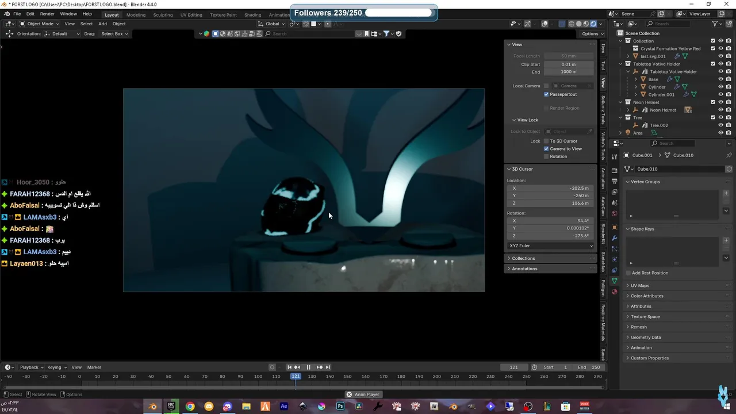Open the Object Mode dropdown
This screenshot has width=736, height=414.
pyautogui.click(x=38, y=24)
